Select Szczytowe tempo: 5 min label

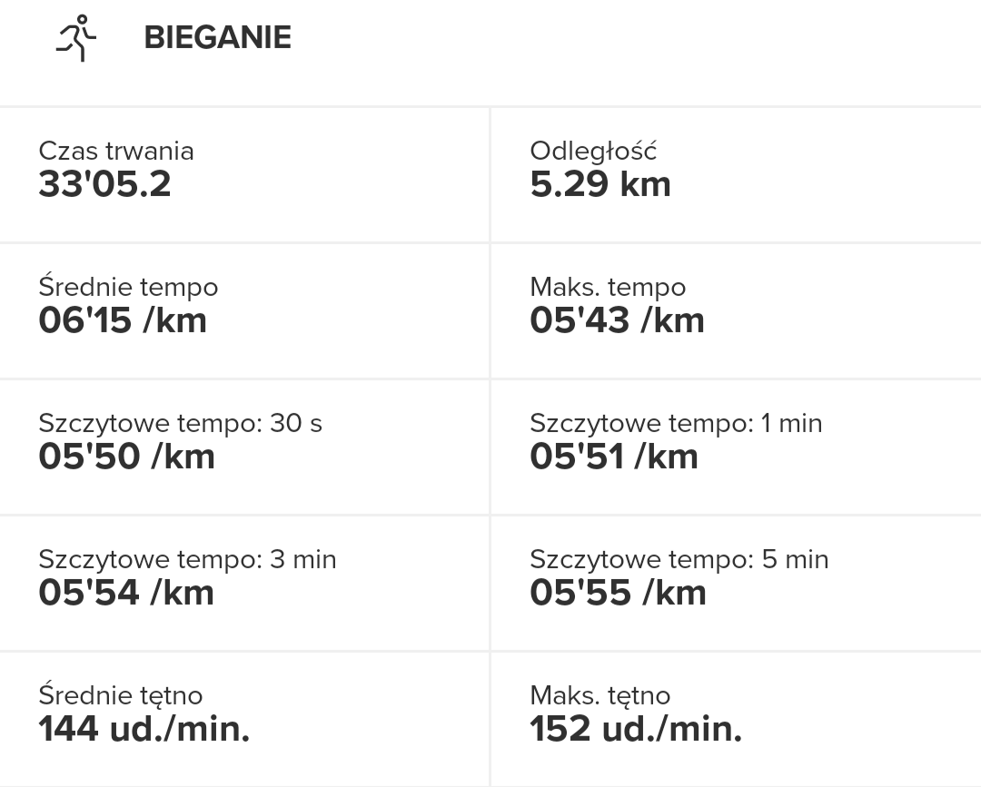pos(679,559)
